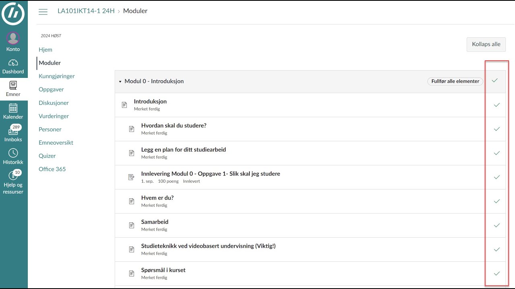The height and width of the screenshot is (289, 515).
Task: Collapse all modules with Kollaps alle
Action: 486,44
